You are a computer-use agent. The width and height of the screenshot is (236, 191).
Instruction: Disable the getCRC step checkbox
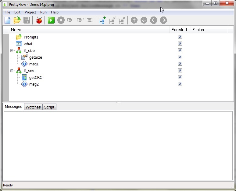click(x=180, y=77)
